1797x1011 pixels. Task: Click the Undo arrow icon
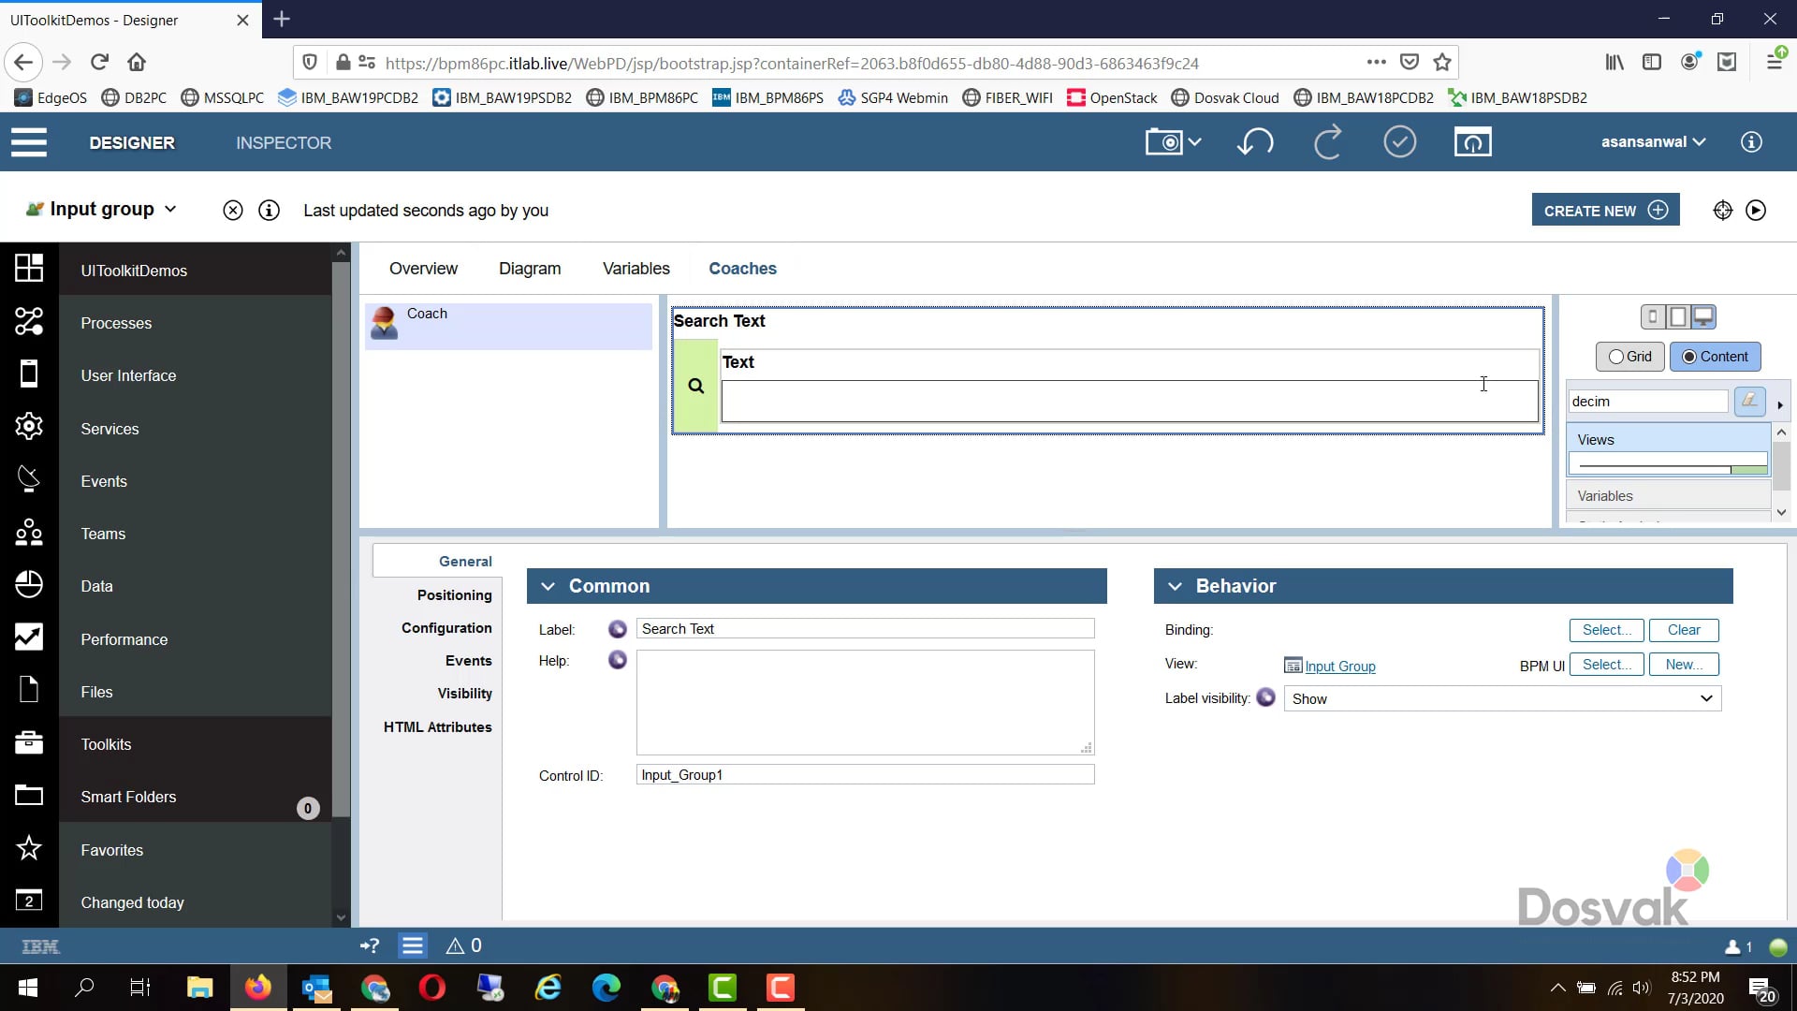click(x=1255, y=142)
